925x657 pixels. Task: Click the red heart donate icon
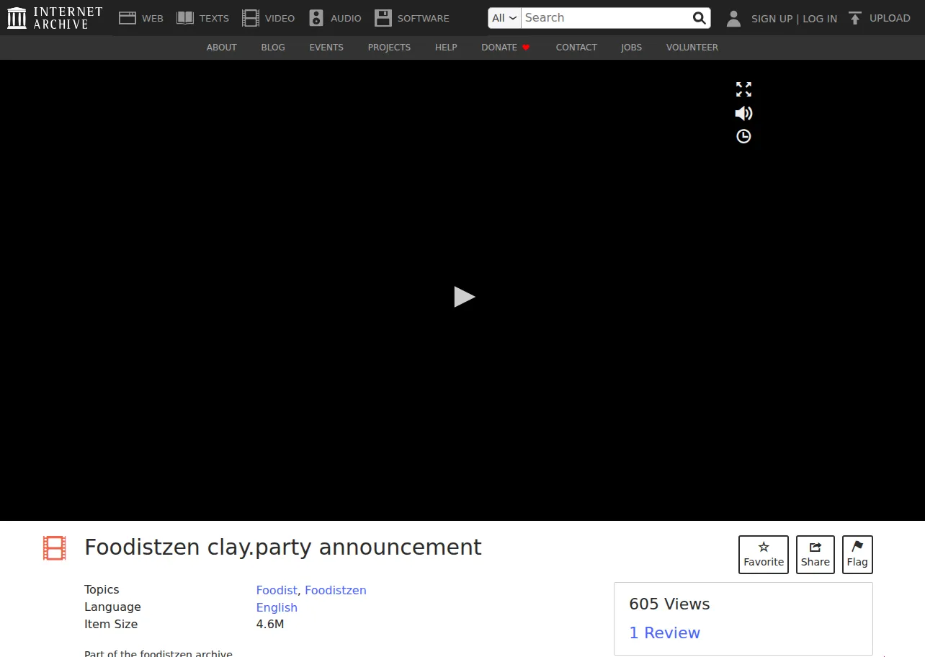(x=526, y=48)
